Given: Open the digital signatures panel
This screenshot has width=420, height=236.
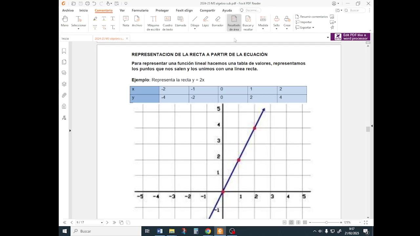Looking at the screenshot, I should (x=64, y=117).
